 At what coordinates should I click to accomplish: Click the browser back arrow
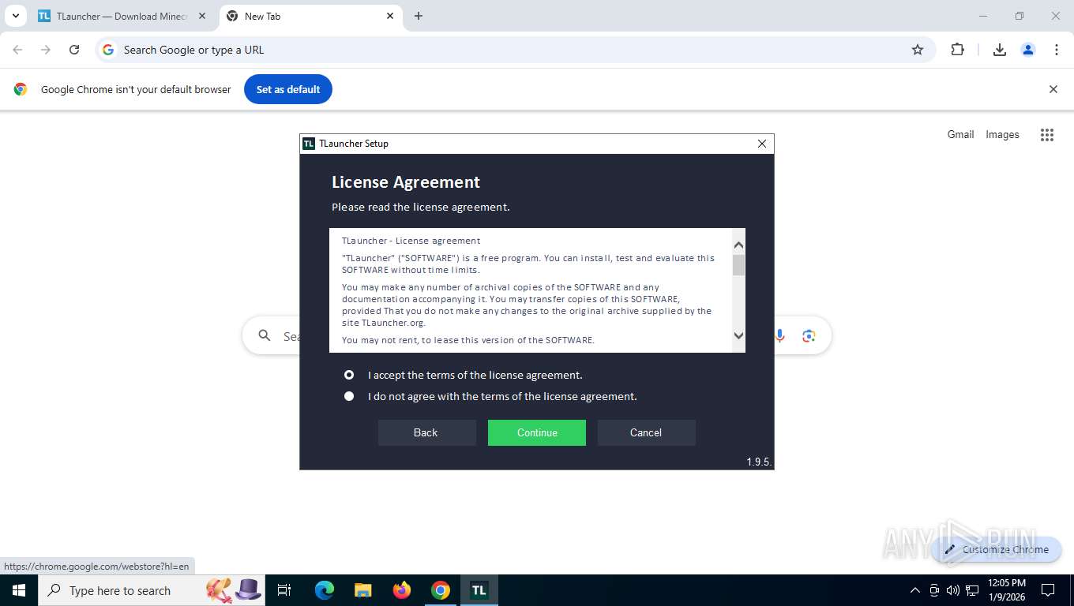tap(17, 50)
